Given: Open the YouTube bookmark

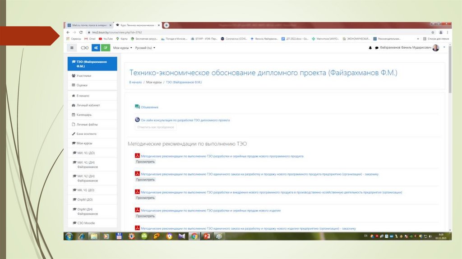Looking at the screenshot, I should coord(106,39).
